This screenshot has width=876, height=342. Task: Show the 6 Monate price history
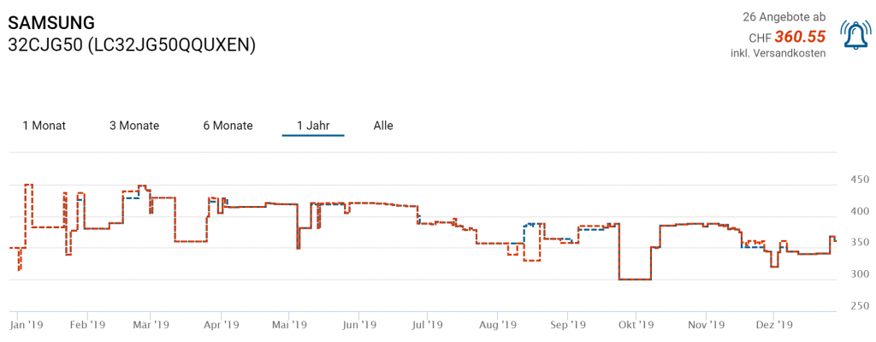pos(228,126)
